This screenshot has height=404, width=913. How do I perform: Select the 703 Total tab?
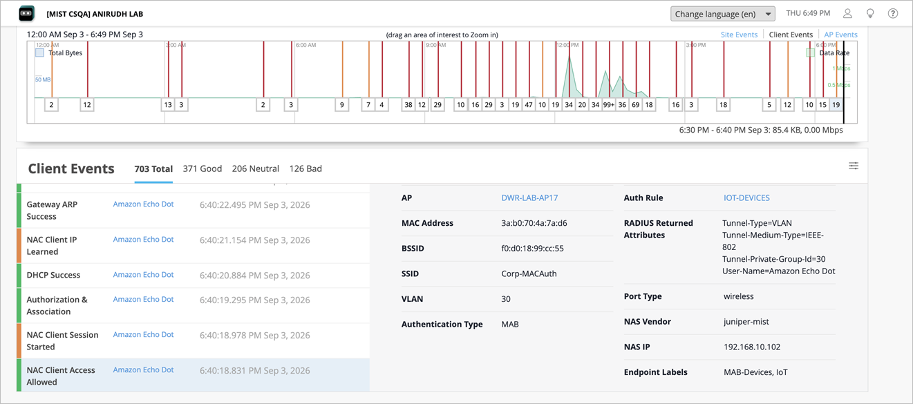point(153,169)
